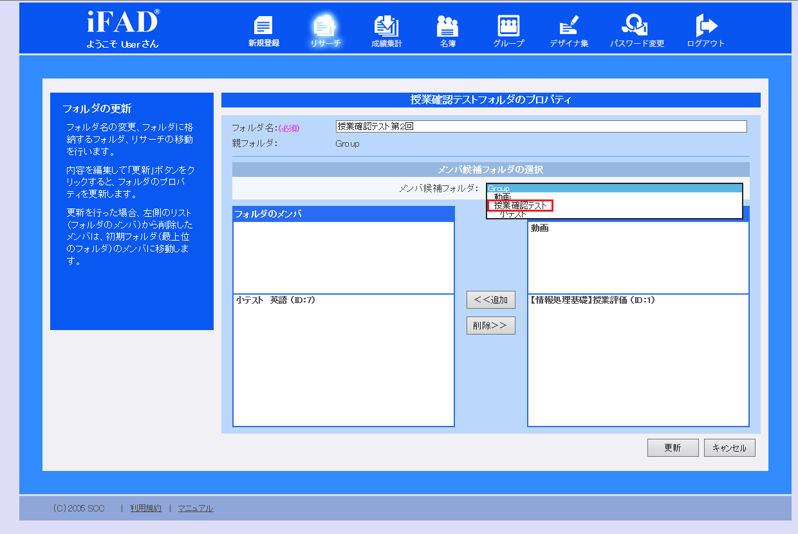The width and height of the screenshot is (798, 534).
Task: Select 小テスト 英語 (ID:7) in member list
Action: (275, 300)
